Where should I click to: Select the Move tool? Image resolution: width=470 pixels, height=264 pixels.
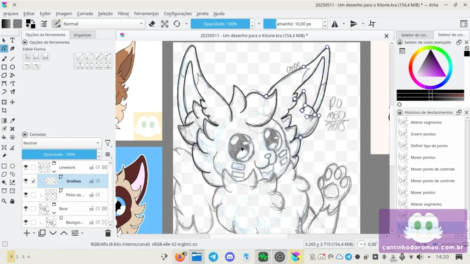tap(12, 102)
